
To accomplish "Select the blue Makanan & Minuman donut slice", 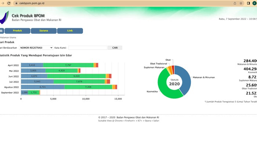I will pyautogui.click(x=185, y=79).
